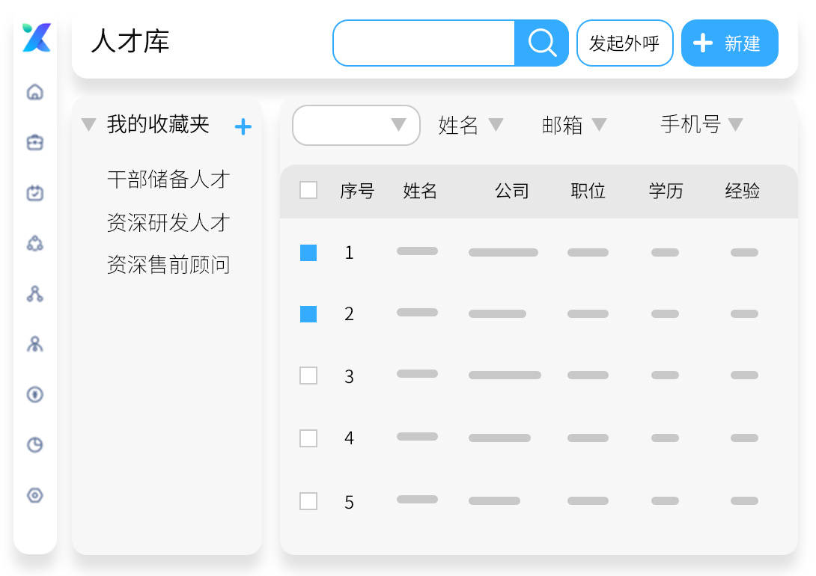Screen dimensions: 816x576
Task: Click the 新建 button
Action: tap(730, 43)
